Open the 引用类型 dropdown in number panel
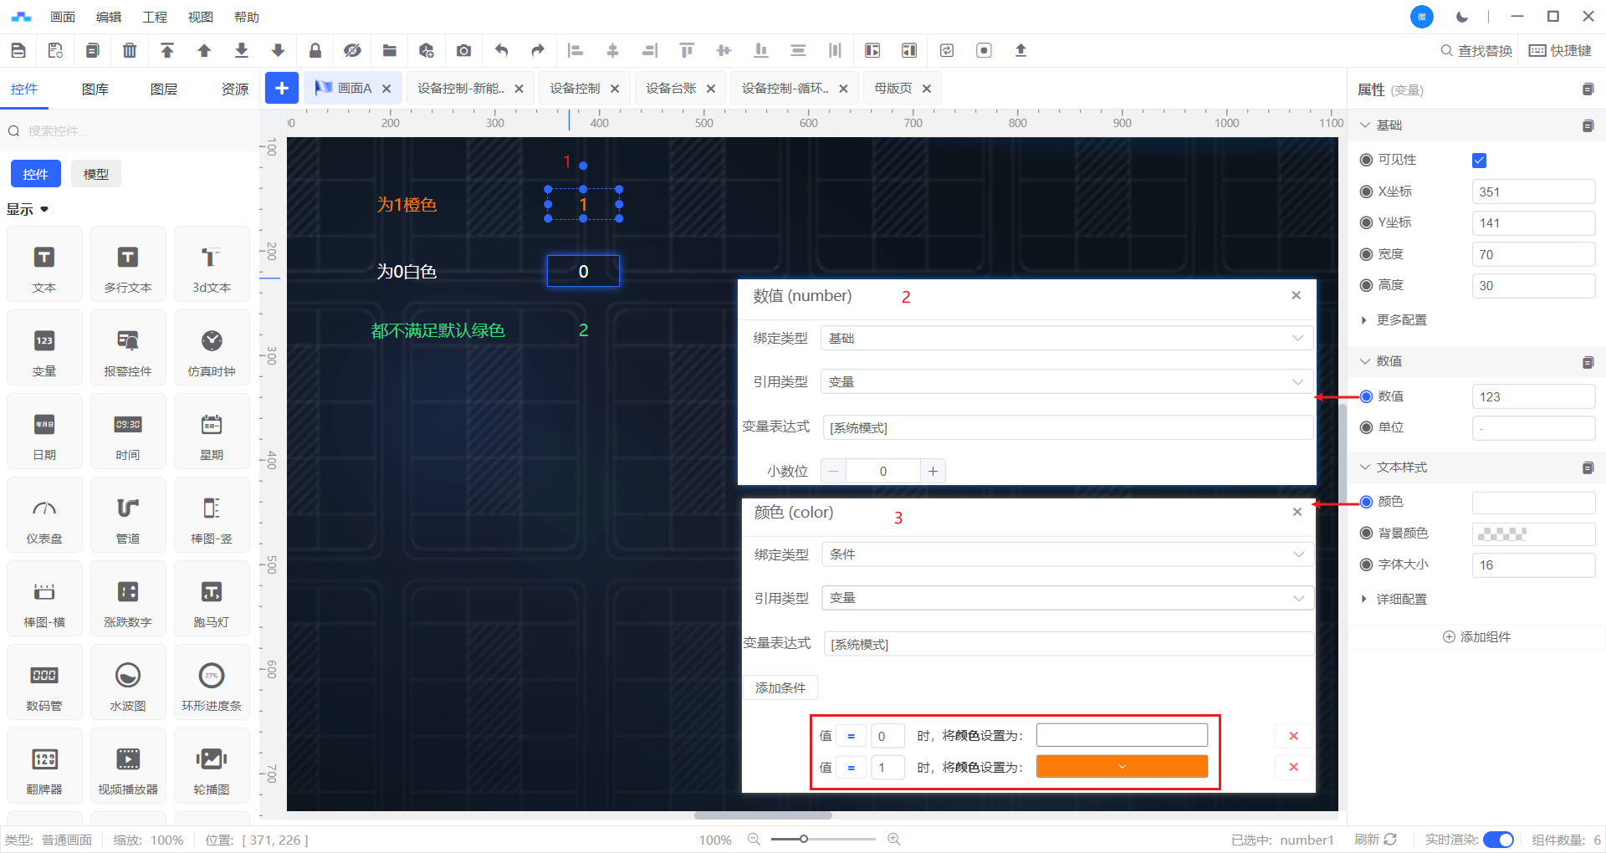1606x853 pixels. (1066, 382)
